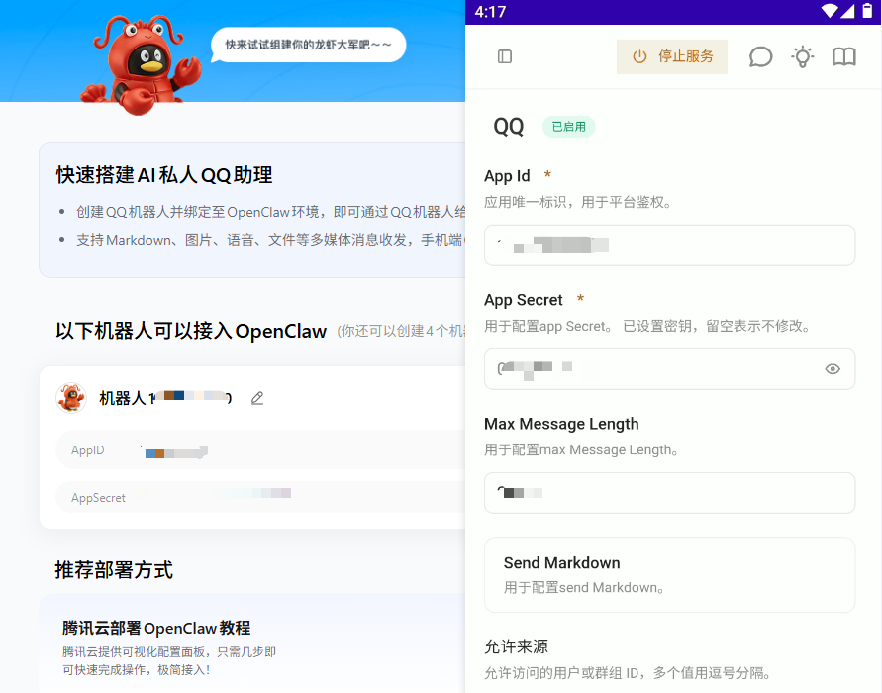Select the Send Markdown option card

669,574
